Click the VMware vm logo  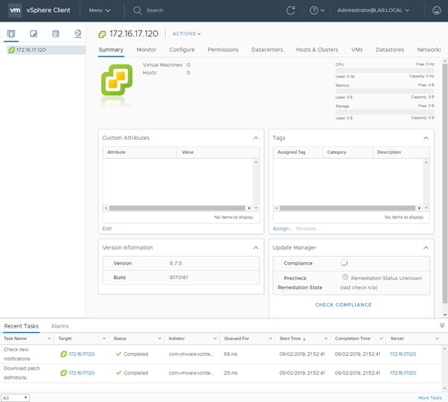click(x=15, y=10)
